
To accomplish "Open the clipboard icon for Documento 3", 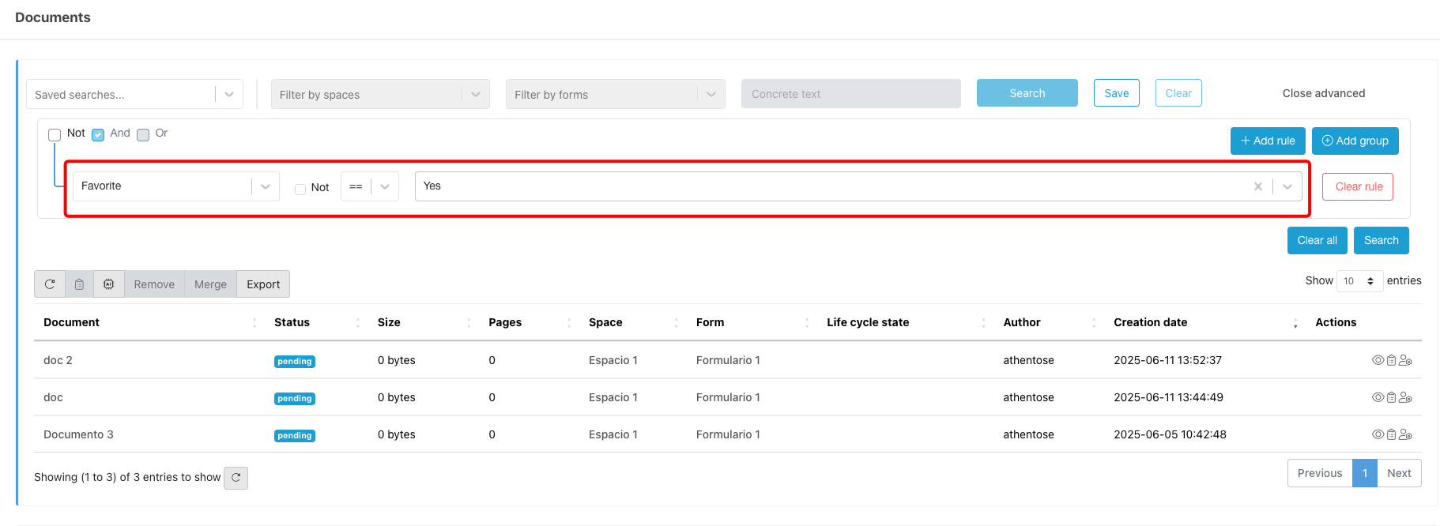I will pos(1391,434).
